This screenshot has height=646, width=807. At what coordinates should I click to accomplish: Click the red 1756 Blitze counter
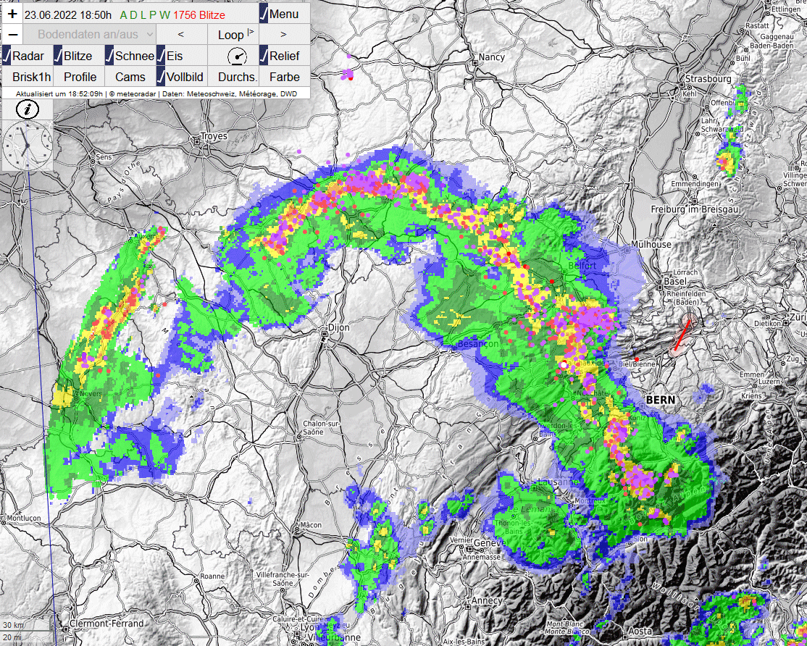pyautogui.click(x=199, y=15)
